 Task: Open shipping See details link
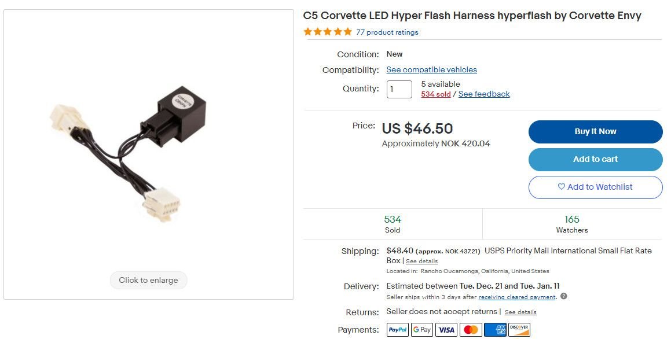coord(421,261)
